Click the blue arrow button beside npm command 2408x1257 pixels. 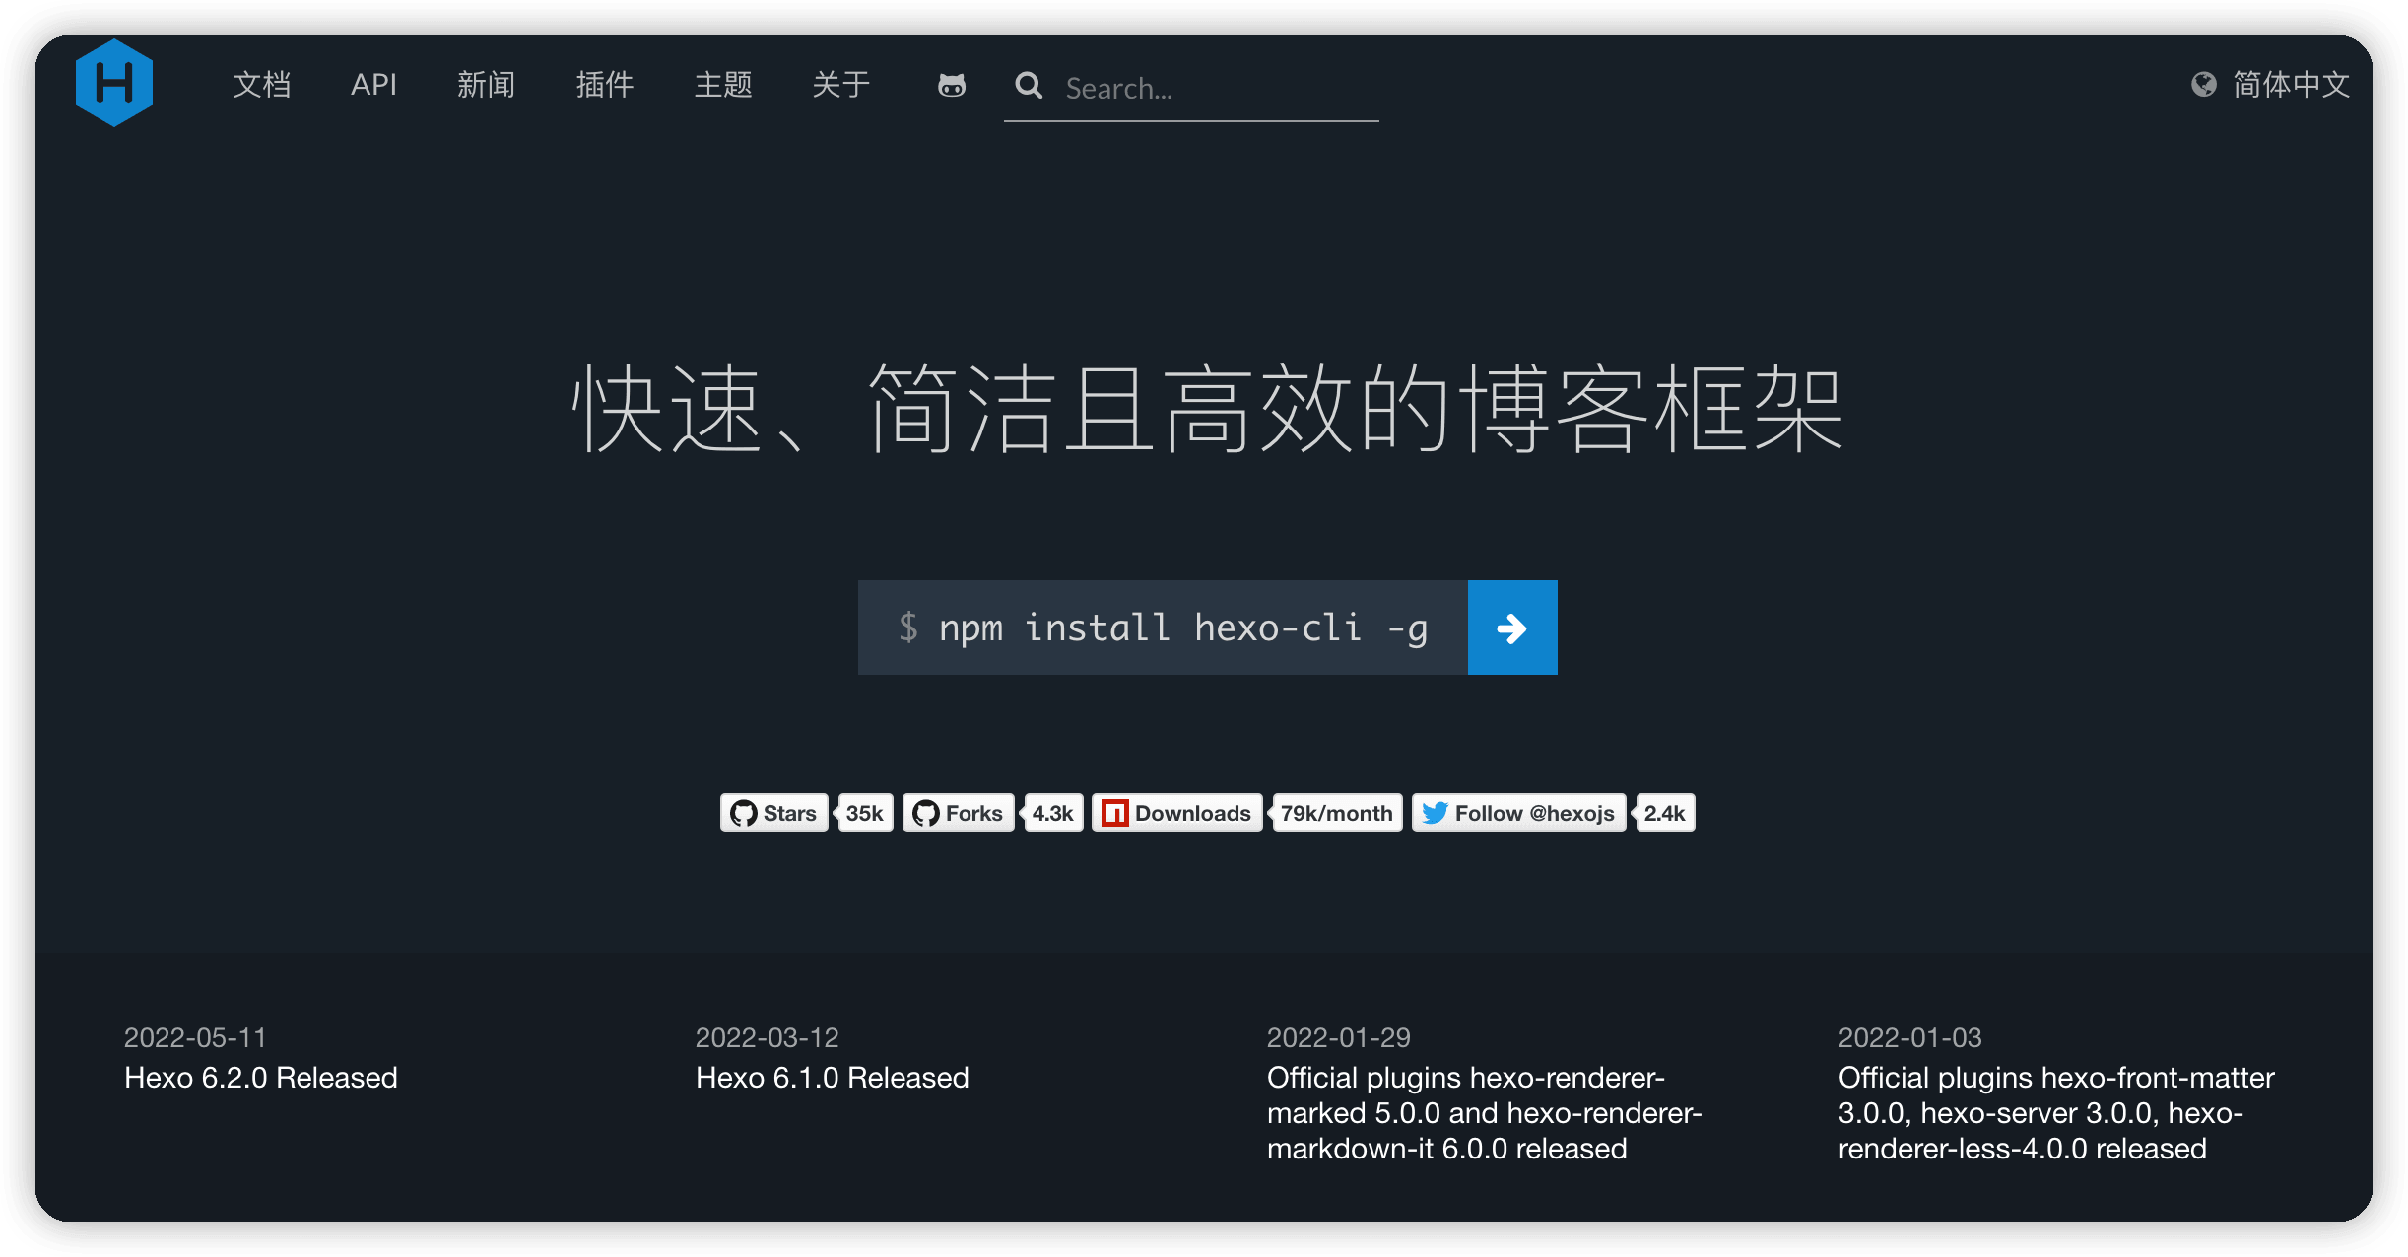point(1512,628)
